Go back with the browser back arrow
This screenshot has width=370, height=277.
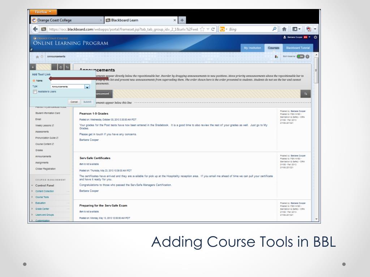coord(35,29)
